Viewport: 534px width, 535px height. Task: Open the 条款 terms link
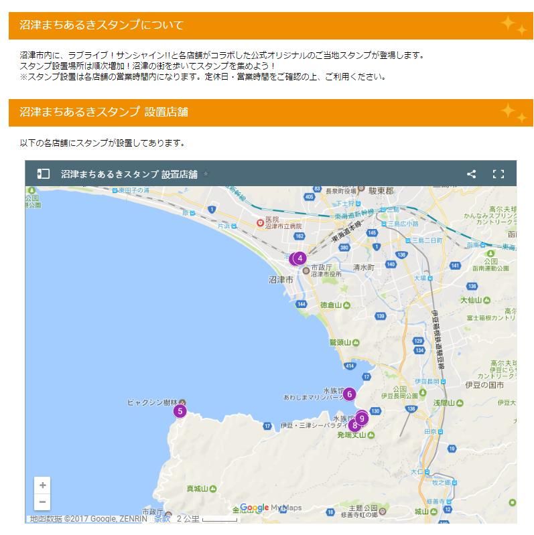point(161,519)
